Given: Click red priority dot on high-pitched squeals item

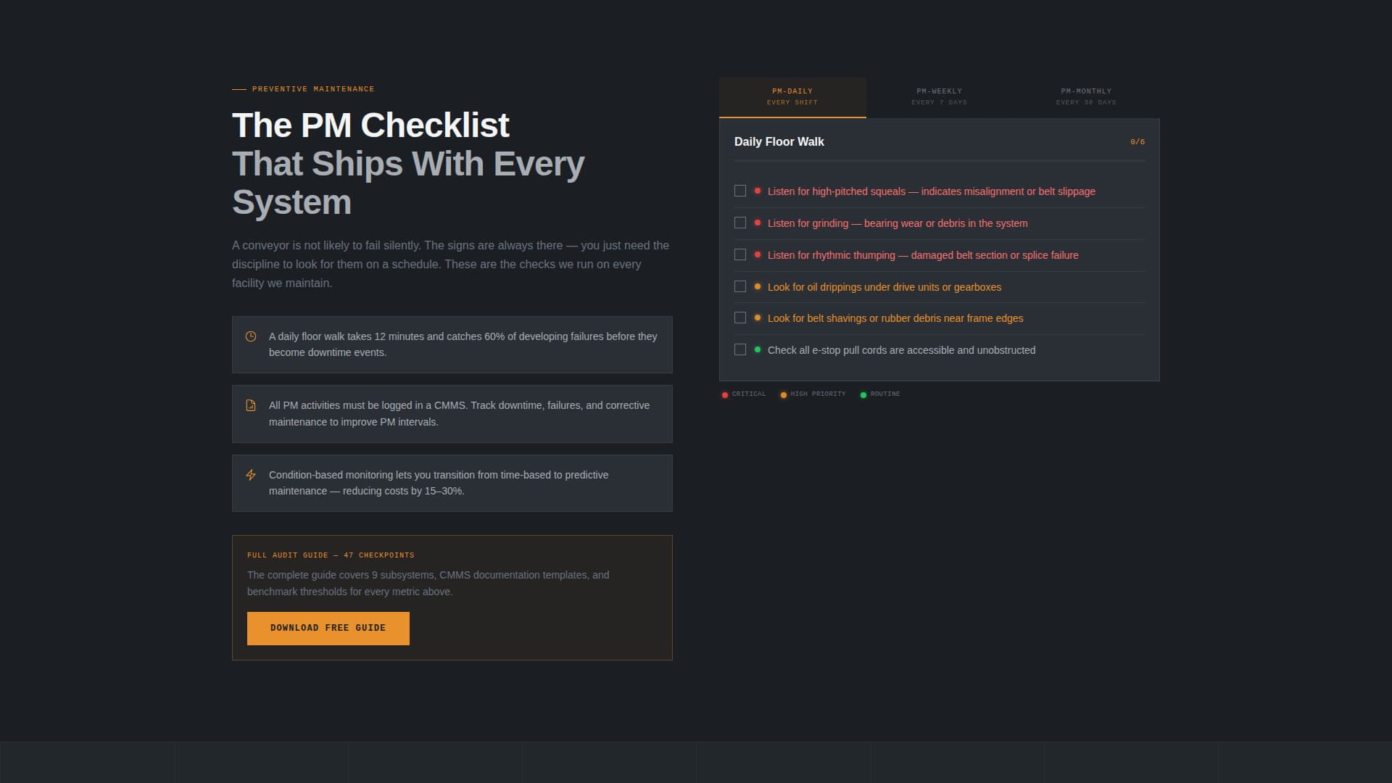Looking at the screenshot, I should pyautogui.click(x=758, y=191).
